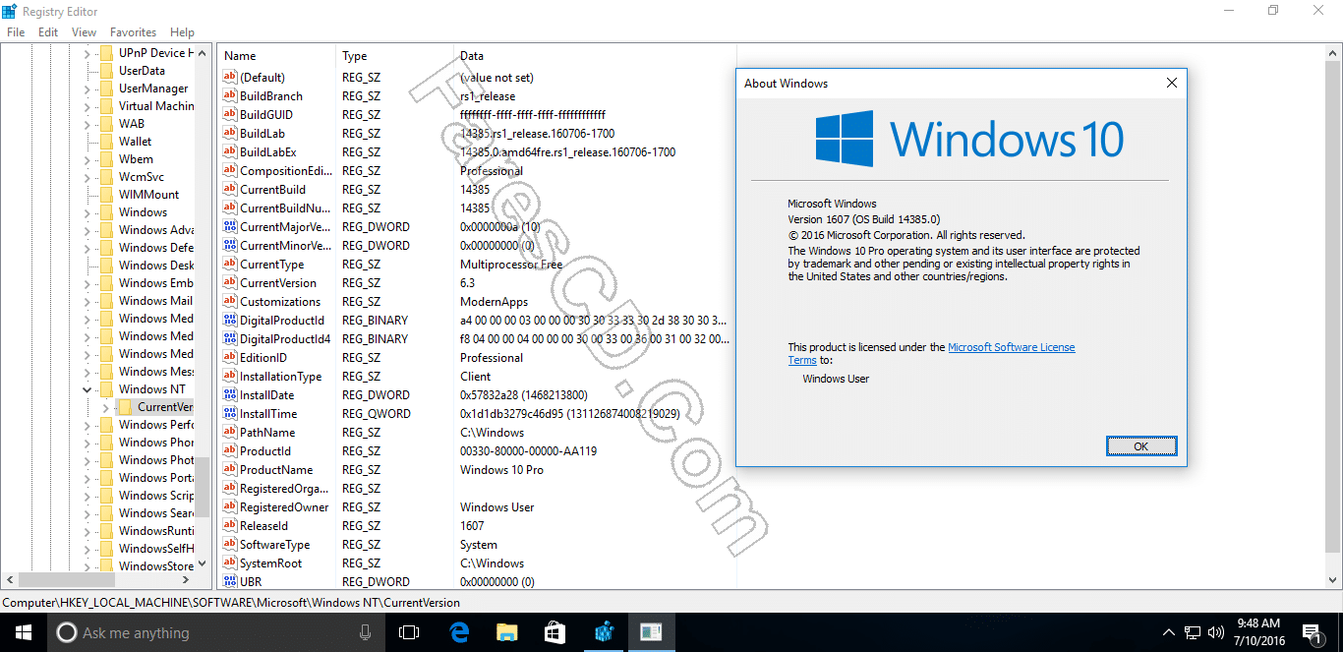Viewport: 1343px width, 652px height.
Task: Open Task View from the taskbar
Action: click(x=409, y=632)
